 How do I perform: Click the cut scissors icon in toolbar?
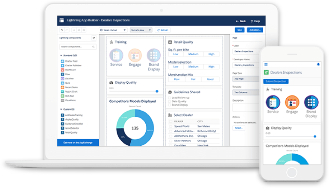point(74,30)
